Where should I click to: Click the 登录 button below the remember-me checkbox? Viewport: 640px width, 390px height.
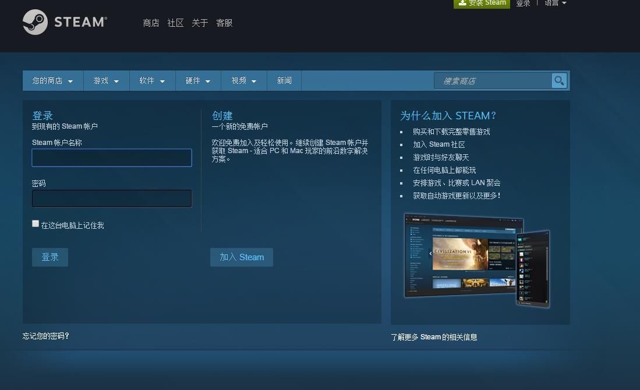[x=50, y=257]
